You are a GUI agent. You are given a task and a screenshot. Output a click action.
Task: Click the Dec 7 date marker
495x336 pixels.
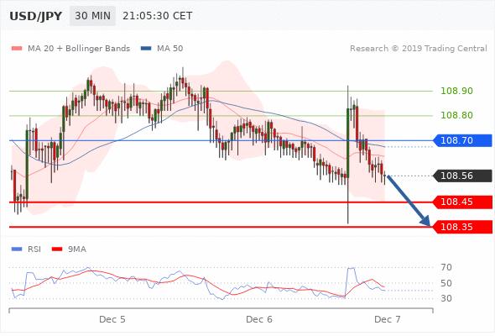(387, 319)
